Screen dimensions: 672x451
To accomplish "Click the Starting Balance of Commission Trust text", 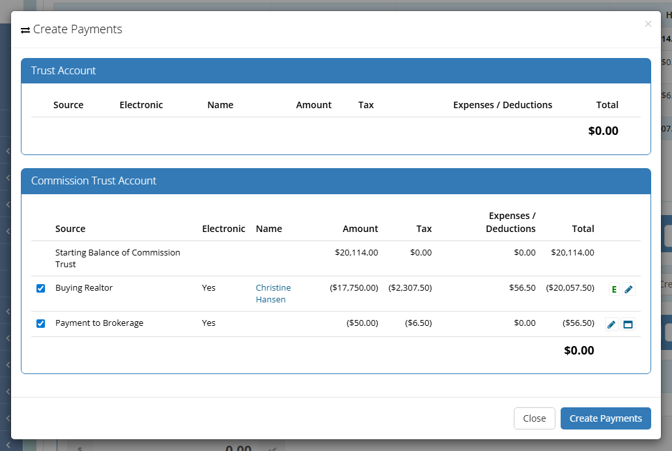I will [117, 258].
